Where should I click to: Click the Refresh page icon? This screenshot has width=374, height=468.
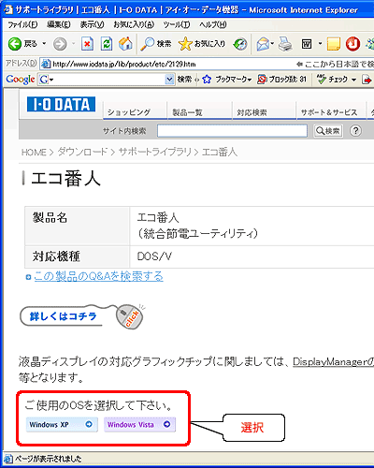107,44
